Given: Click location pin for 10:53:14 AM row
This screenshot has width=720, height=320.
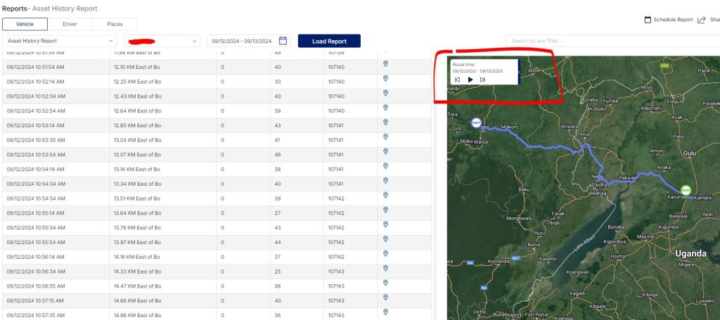Looking at the screenshot, I should [385, 122].
